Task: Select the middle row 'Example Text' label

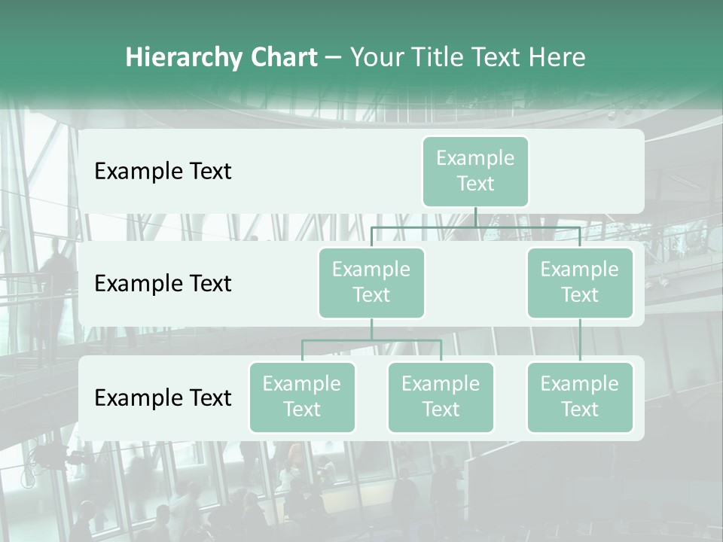Action: coord(163,284)
